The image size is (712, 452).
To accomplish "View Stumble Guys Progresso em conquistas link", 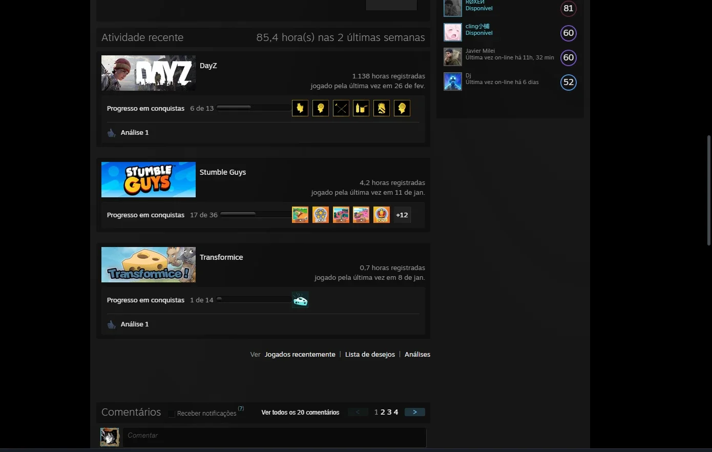I will [145, 215].
